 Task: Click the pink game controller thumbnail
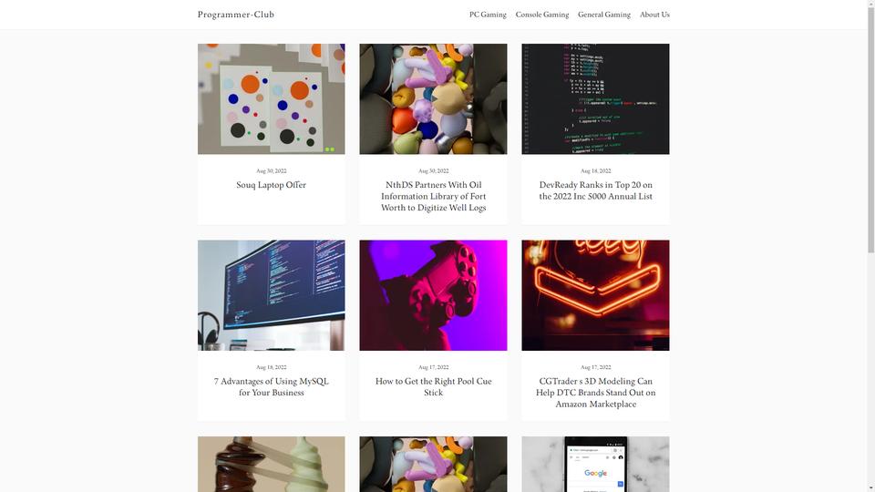pyautogui.click(x=434, y=295)
